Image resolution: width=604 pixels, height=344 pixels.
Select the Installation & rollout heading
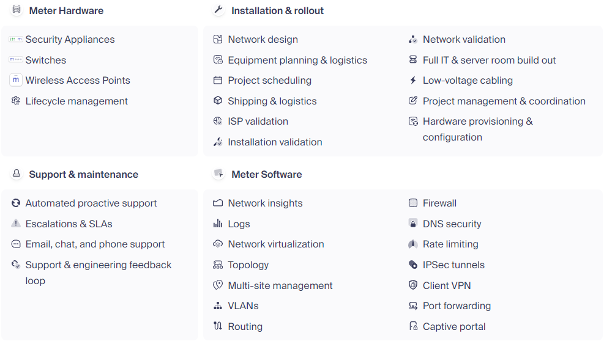277,11
